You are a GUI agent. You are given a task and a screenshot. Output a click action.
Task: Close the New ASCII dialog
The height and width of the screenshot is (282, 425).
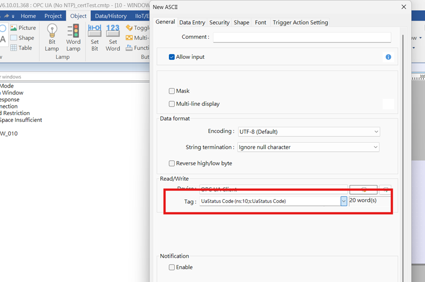pos(403,7)
